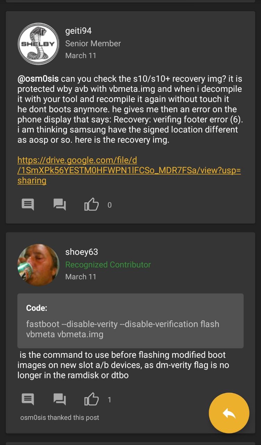The image size is (261, 445).
Task: Tap the multi-quote icon on shoey63's post
Action: (60, 399)
